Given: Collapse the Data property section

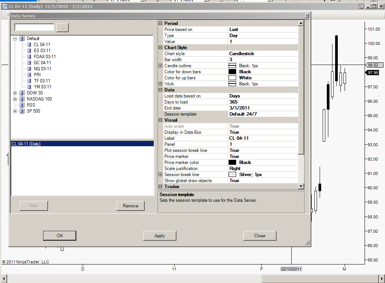Looking at the screenshot, I should 160,90.
